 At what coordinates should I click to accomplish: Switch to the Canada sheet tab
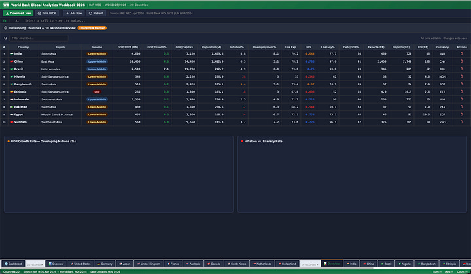pos(214,264)
